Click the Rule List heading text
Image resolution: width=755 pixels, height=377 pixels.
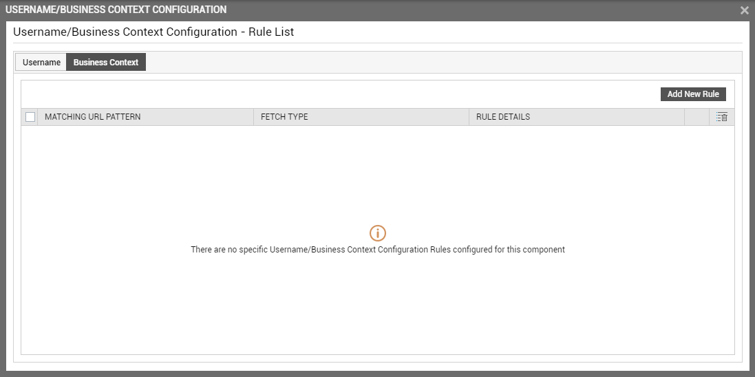pos(153,32)
